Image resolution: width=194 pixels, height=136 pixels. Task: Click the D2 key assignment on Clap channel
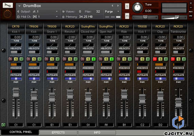160,125
